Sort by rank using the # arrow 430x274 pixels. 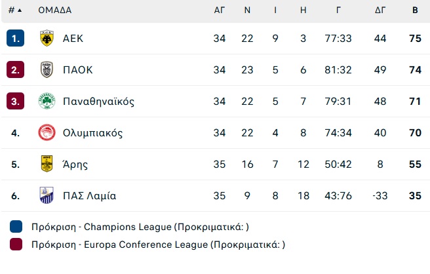[15, 10]
